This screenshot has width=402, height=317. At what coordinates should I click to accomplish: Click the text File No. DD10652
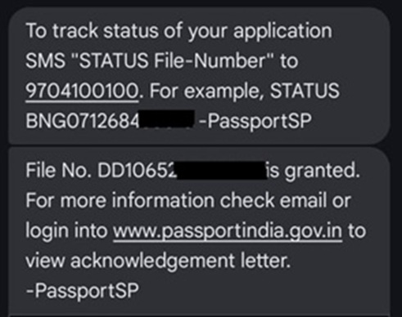coord(102,171)
